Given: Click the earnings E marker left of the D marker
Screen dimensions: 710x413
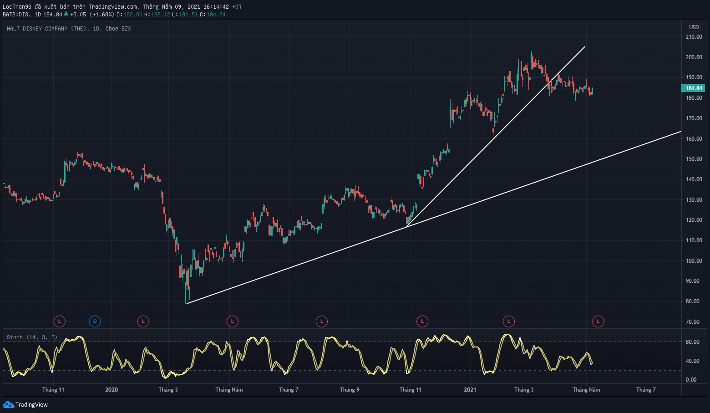Looking at the screenshot, I should (x=59, y=321).
